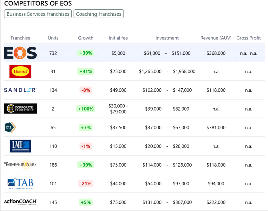268x211 pixels.
Task: Click the $44,000 initial fee value
Action: coord(118,184)
